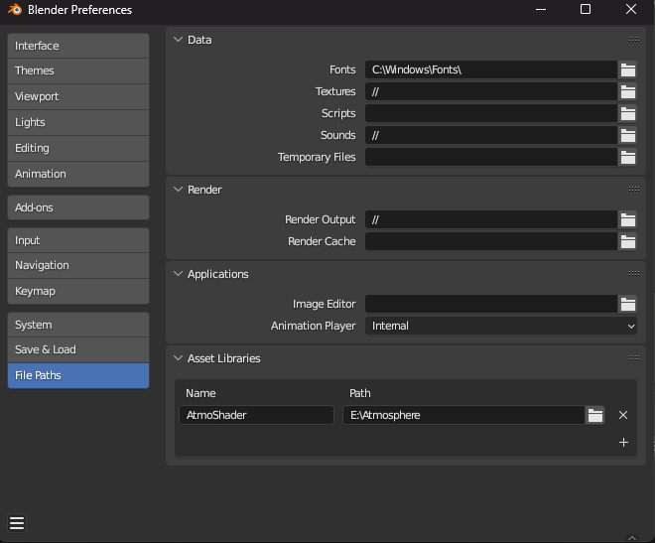Open the Save & Load settings
655x543 pixels.
[78, 349]
